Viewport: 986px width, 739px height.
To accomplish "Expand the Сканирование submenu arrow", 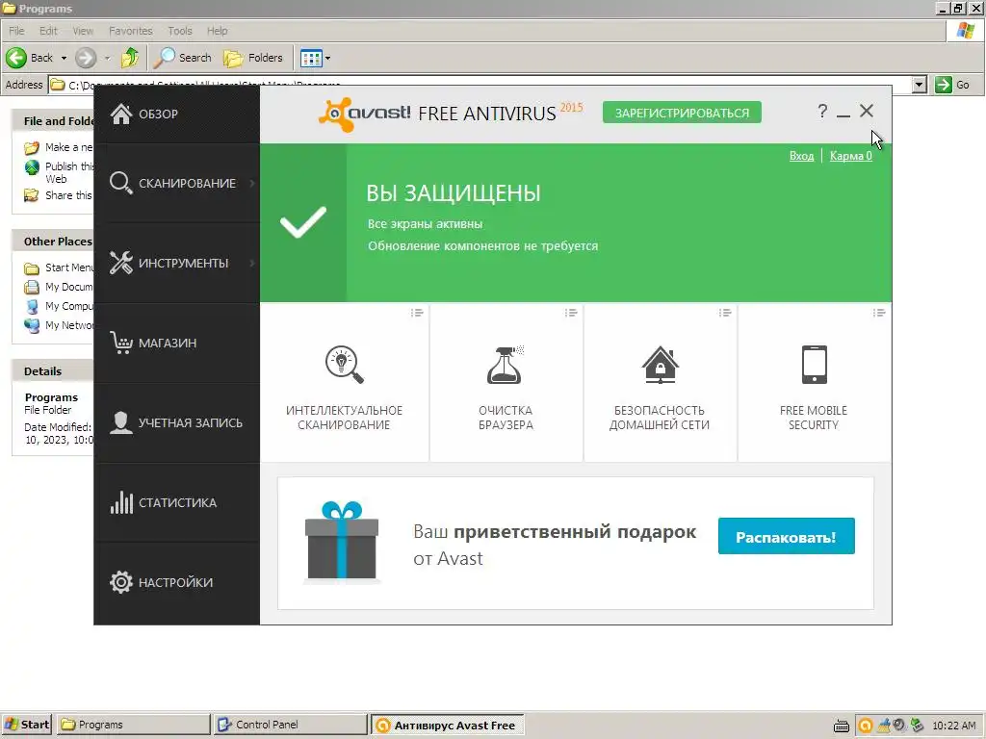I will click(252, 183).
